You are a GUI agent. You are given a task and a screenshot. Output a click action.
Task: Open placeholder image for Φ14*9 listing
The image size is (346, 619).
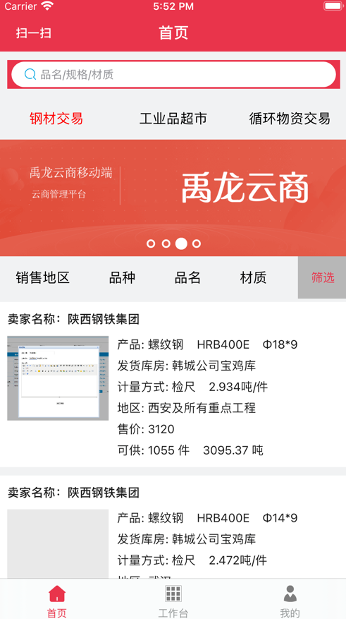pyautogui.click(x=58, y=543)
